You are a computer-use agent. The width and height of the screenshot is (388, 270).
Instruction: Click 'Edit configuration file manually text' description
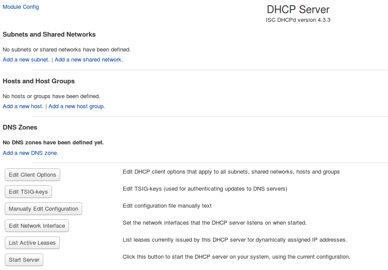tap(167, 206)
